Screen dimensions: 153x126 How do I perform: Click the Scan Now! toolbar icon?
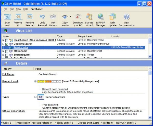(x=8, y=17)
